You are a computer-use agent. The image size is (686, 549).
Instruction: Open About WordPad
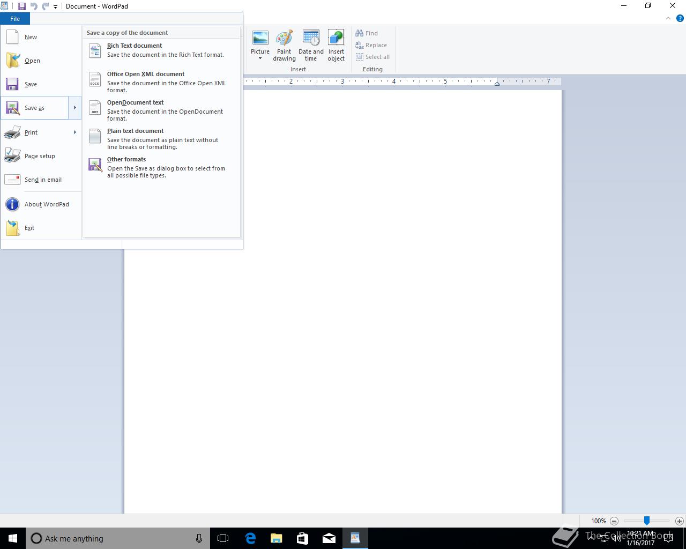tap(41, 204)
